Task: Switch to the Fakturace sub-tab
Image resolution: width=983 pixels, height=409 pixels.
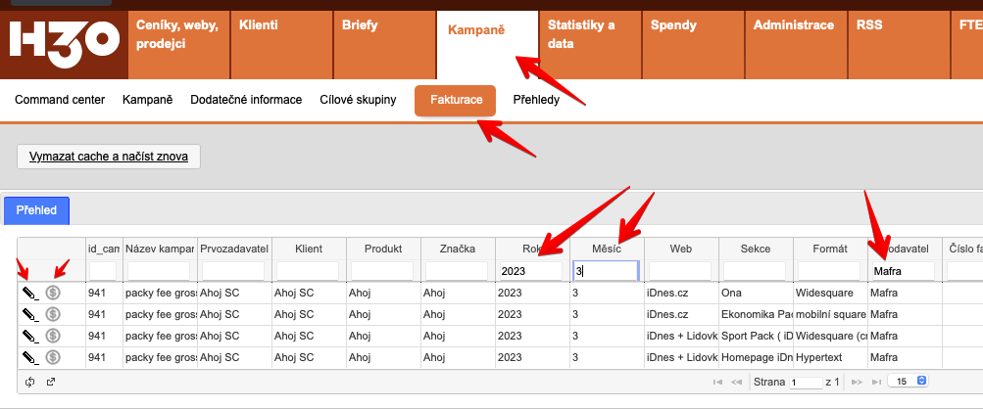Action: (x=456, y=100)
